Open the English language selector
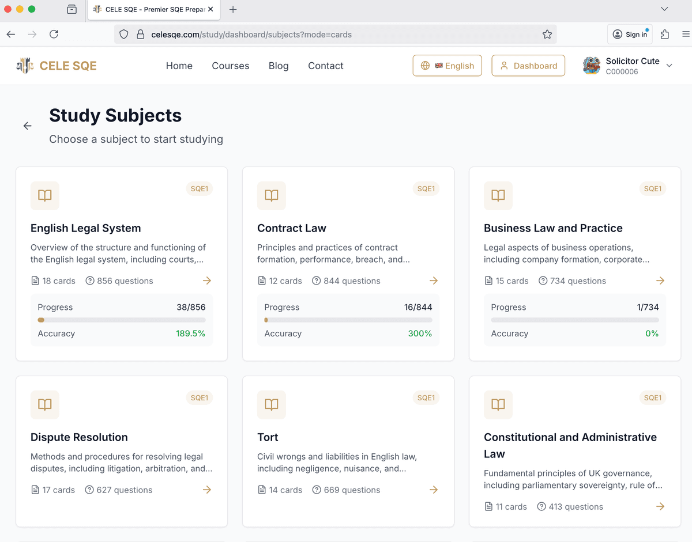 click(447, 66)
